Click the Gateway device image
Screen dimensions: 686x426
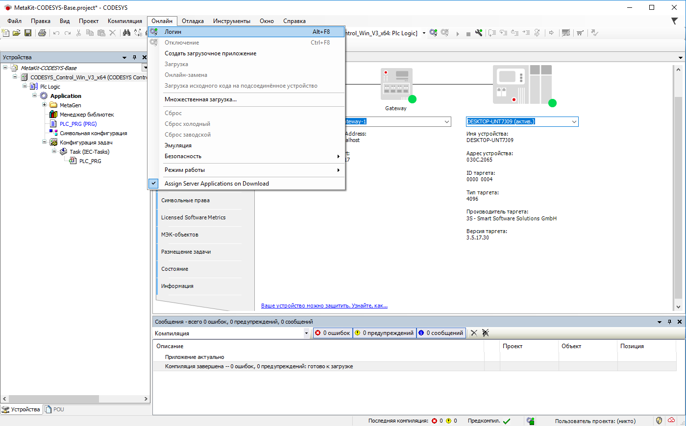[396, 84]
